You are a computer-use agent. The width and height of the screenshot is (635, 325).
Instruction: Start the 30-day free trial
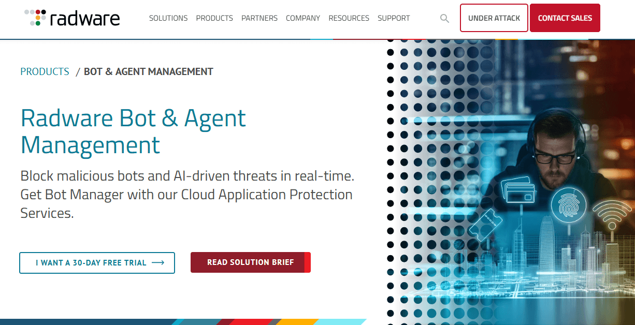pos(97,263)
